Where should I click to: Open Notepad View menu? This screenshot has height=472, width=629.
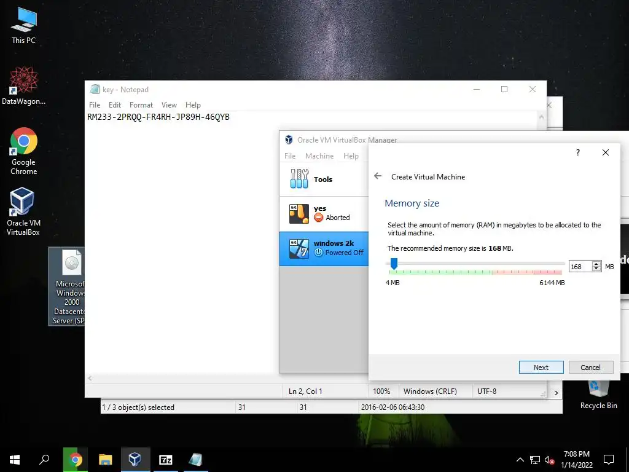[x=169, y=105]
